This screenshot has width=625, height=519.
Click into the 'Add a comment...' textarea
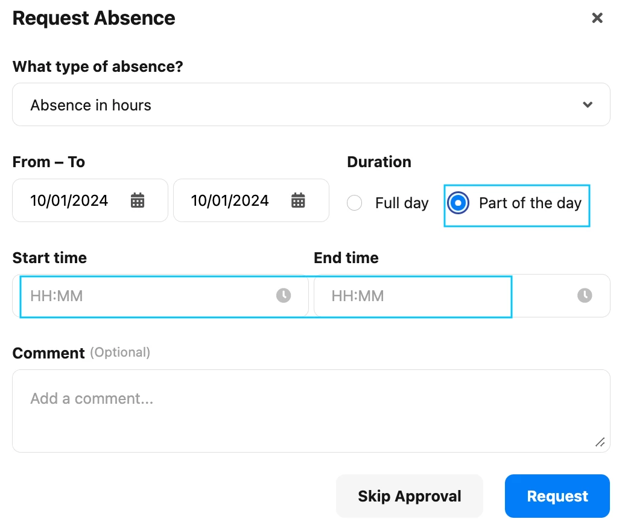click(x=311, y=411)
